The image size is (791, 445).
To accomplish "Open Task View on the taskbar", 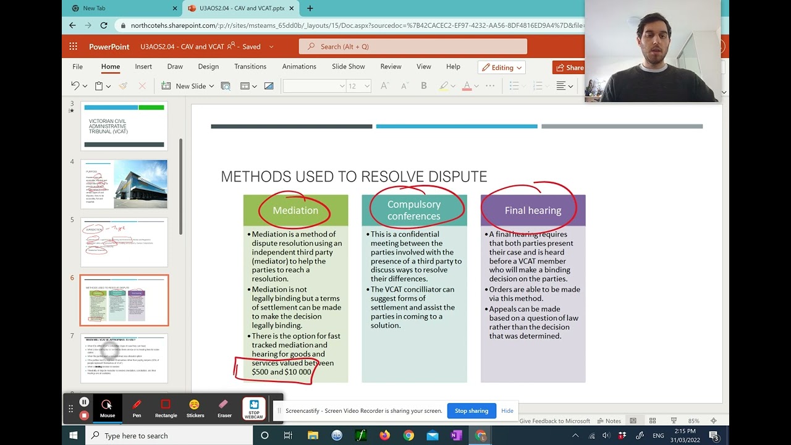I will pyautogui.click(x=288, y=436).
